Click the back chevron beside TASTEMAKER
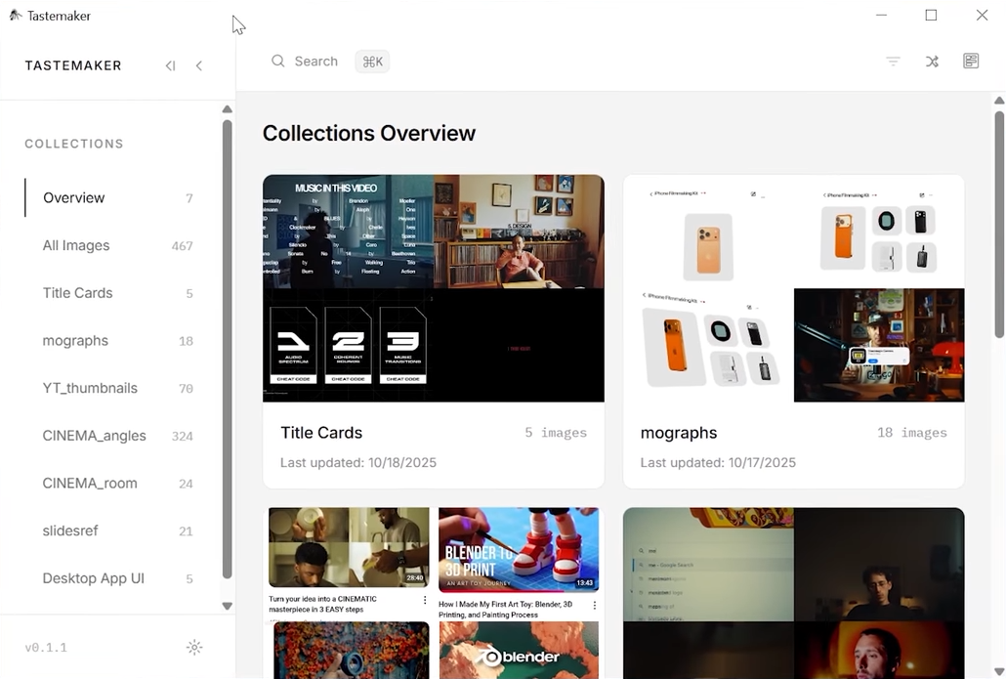Screen dimensions: 1006x679 tap(199, 65)
